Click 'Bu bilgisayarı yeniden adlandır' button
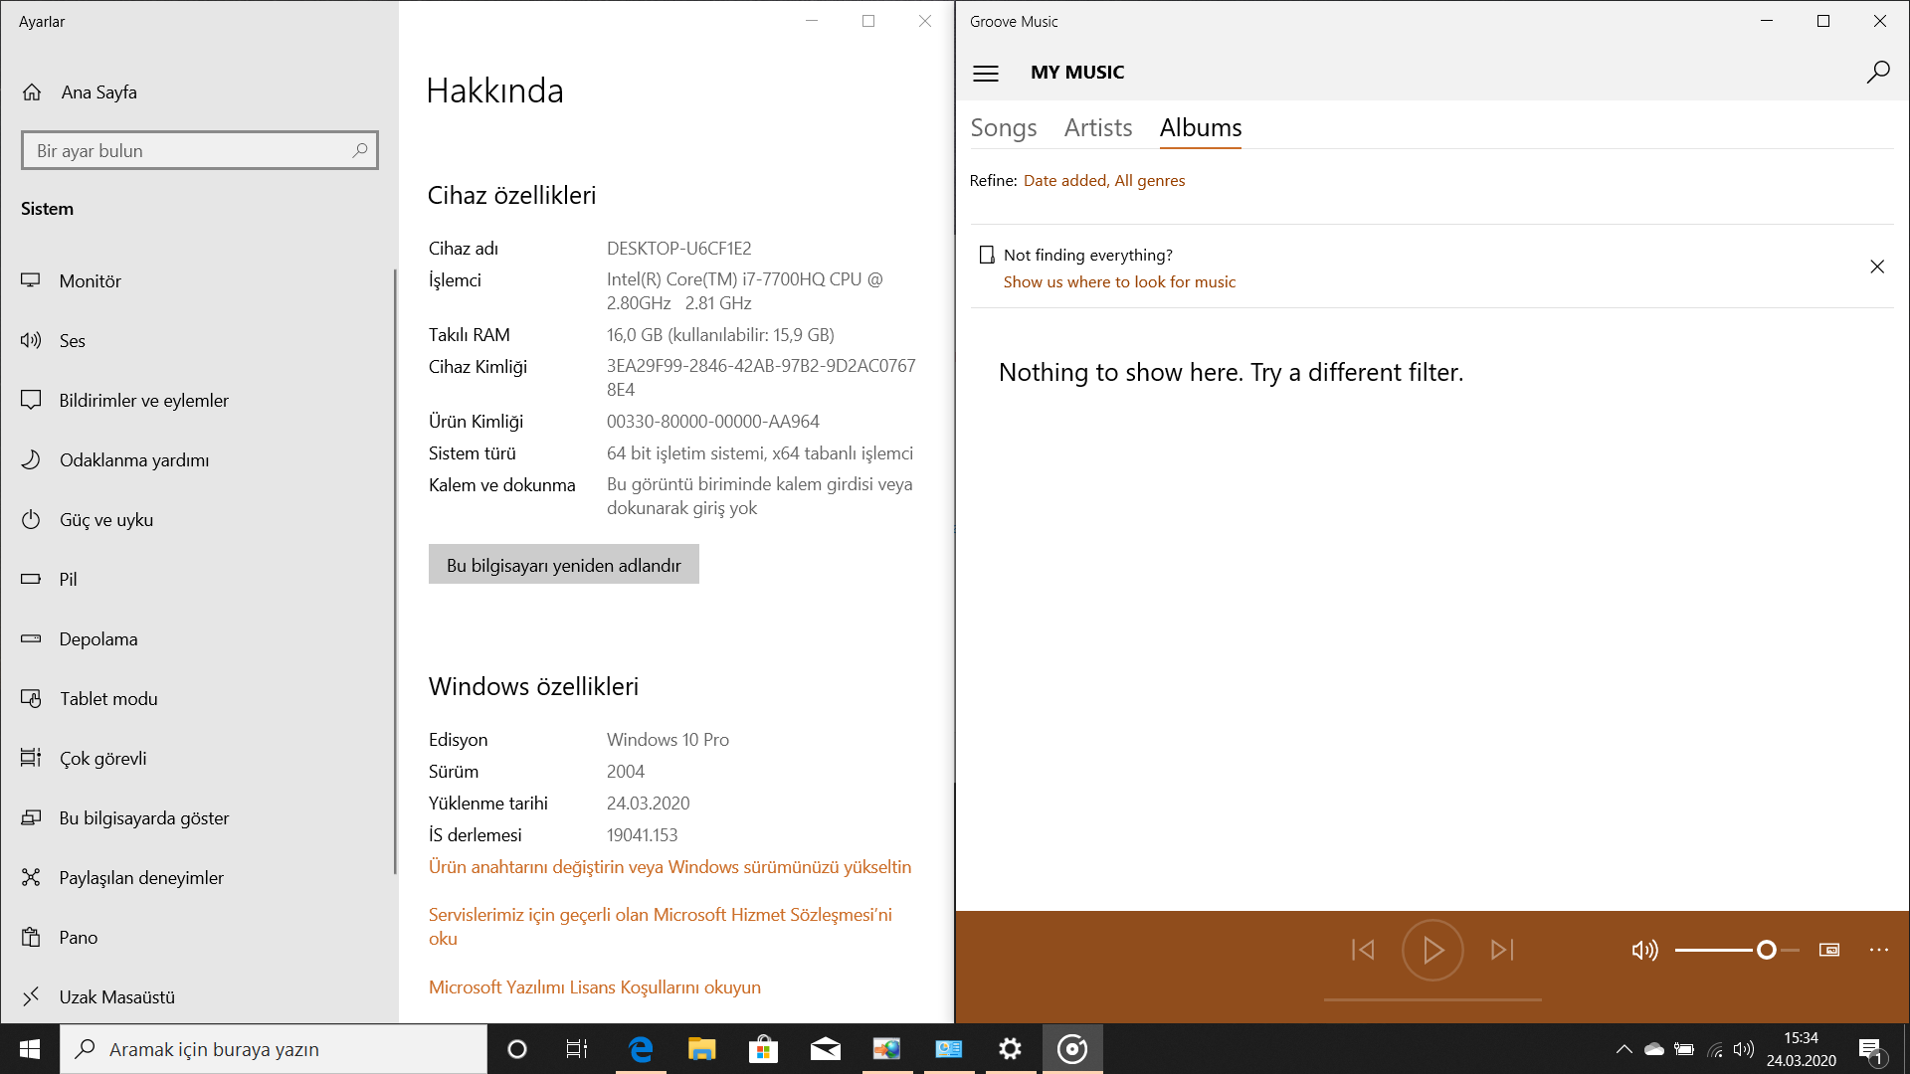This screenshot has width=1910, height=1074. click(x=563, y=564)
